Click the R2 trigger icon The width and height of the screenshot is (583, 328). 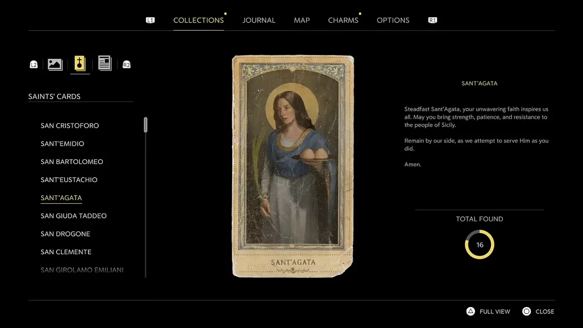click(x=126, y=65)
